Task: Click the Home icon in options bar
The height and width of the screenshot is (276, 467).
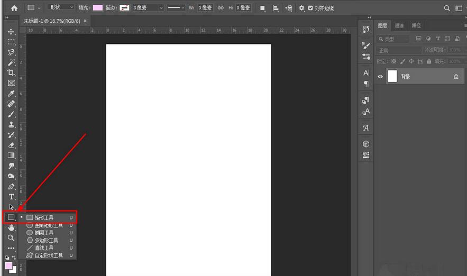Action: click(14, 8)
